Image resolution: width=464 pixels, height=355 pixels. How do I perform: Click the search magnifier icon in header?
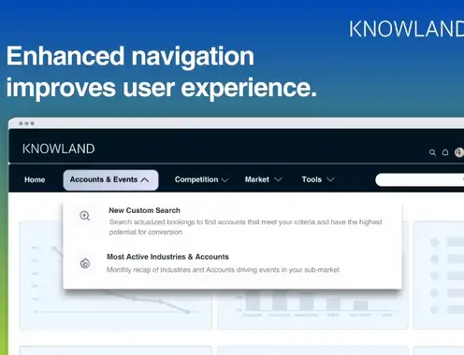(432, 152)
